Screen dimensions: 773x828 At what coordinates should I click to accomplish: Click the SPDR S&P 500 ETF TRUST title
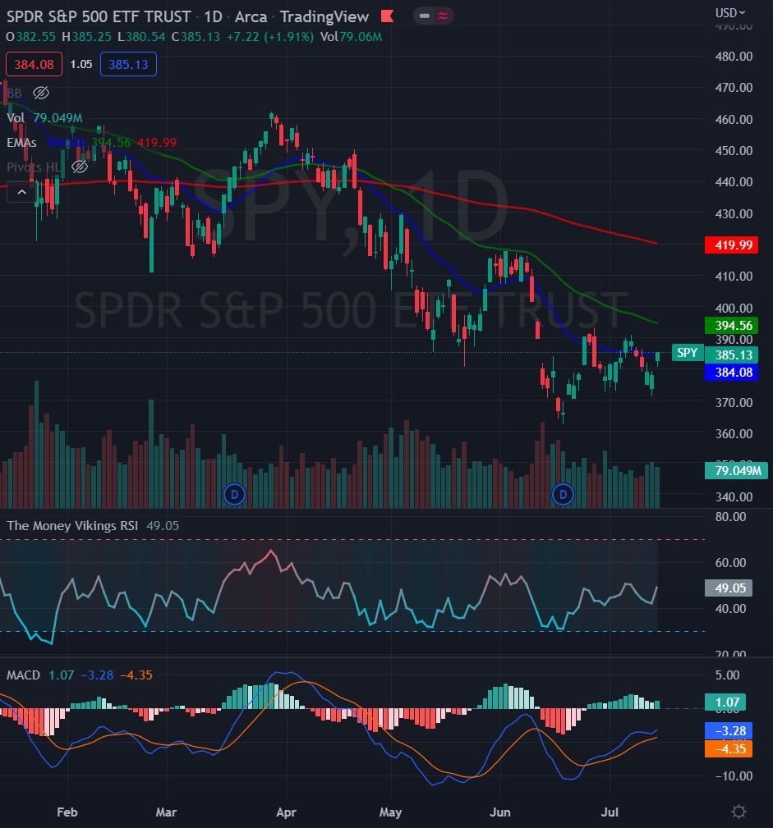[99, 17]
